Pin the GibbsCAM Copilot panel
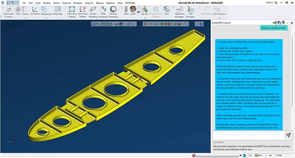 click(x=284, y=23)
